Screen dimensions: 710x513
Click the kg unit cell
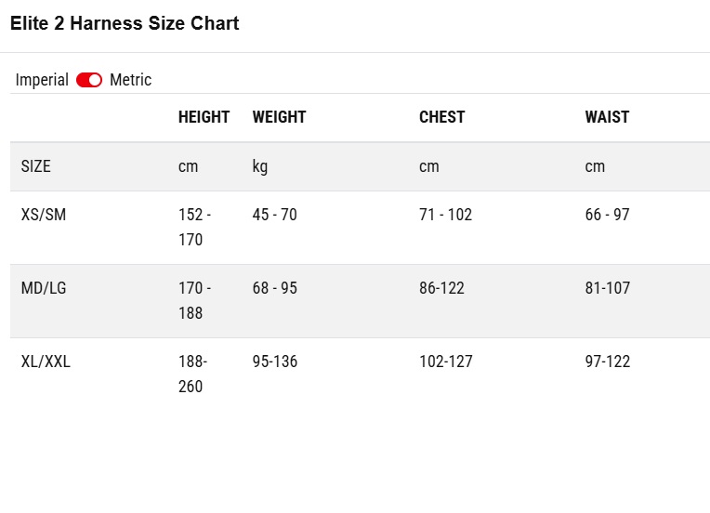point(260,166)
